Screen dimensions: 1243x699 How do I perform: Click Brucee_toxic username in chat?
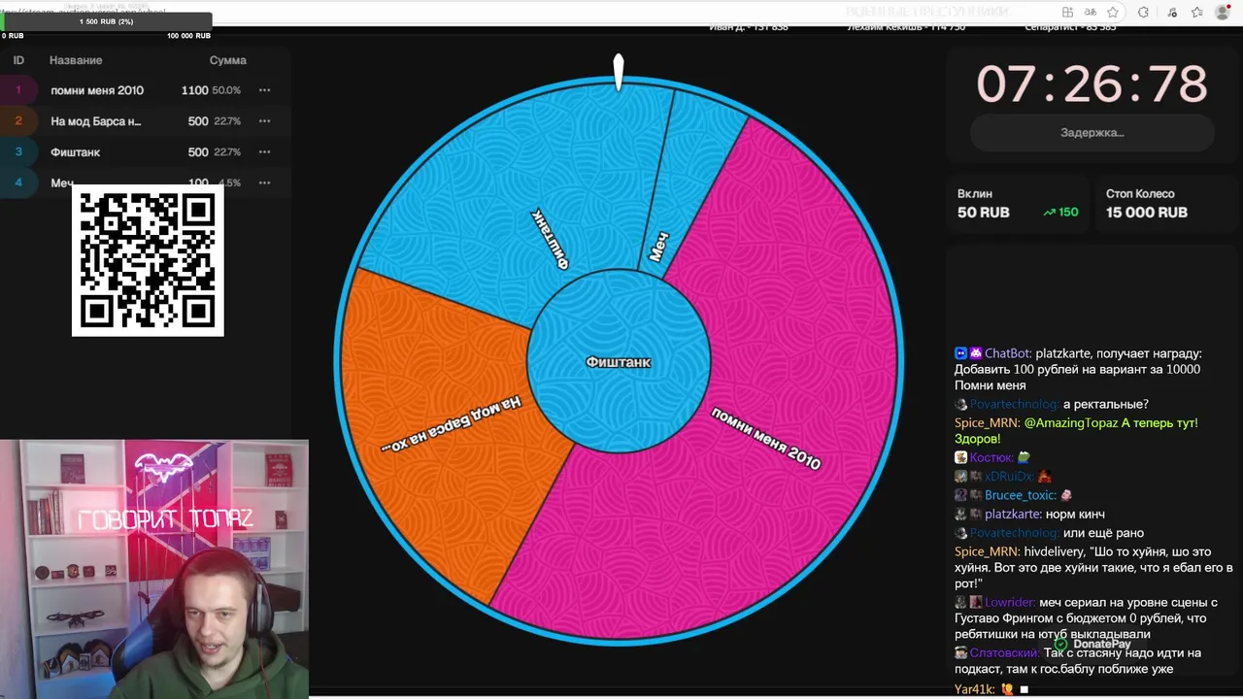click(x=1021, y=495)
